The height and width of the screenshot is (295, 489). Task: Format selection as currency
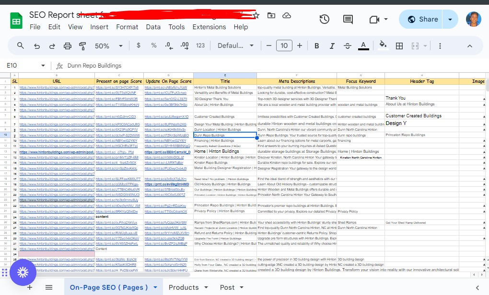click(x=139, y=45)
